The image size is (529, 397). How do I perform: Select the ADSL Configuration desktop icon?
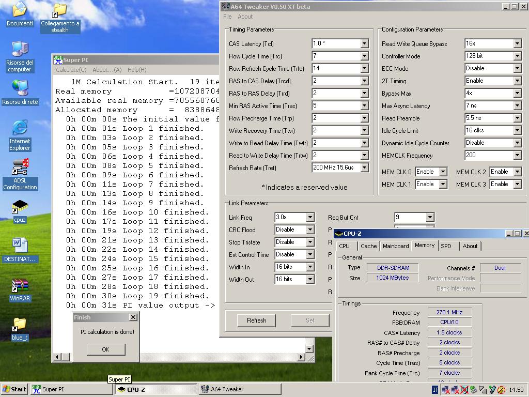coord(20,175)
